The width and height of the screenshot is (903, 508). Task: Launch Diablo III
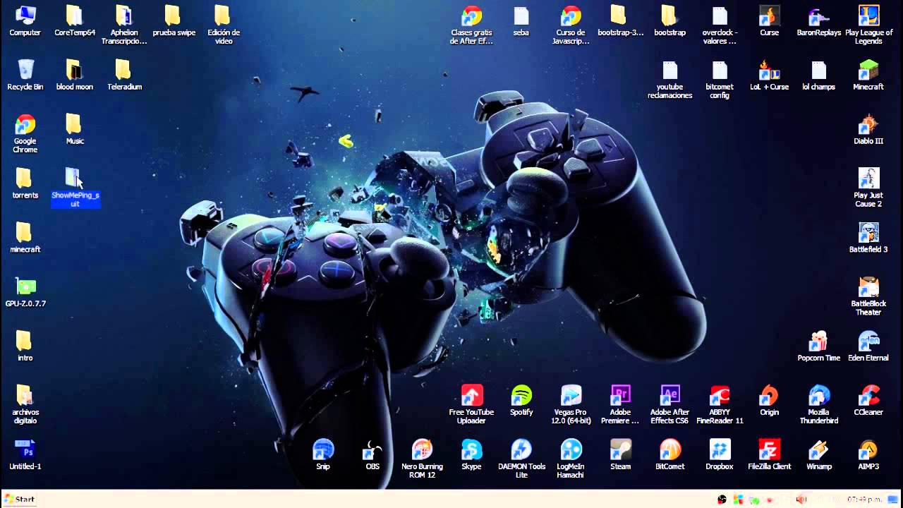point(868,130)
